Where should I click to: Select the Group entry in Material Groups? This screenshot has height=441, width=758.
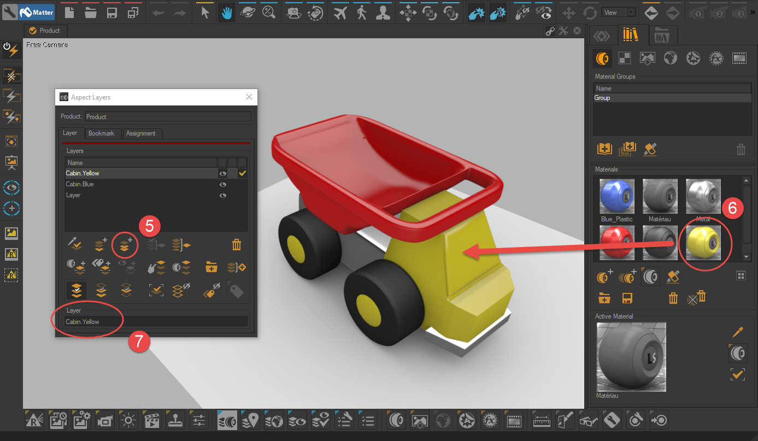click(602, 97)
